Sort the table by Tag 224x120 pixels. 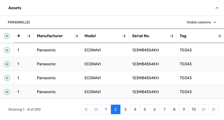coord(219,36)
